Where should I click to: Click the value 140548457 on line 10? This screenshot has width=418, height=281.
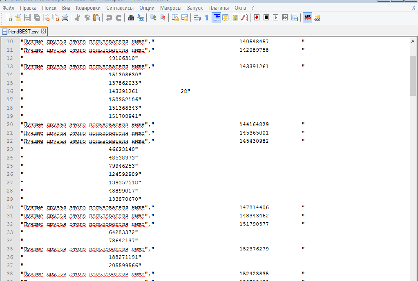pos(254,42)
